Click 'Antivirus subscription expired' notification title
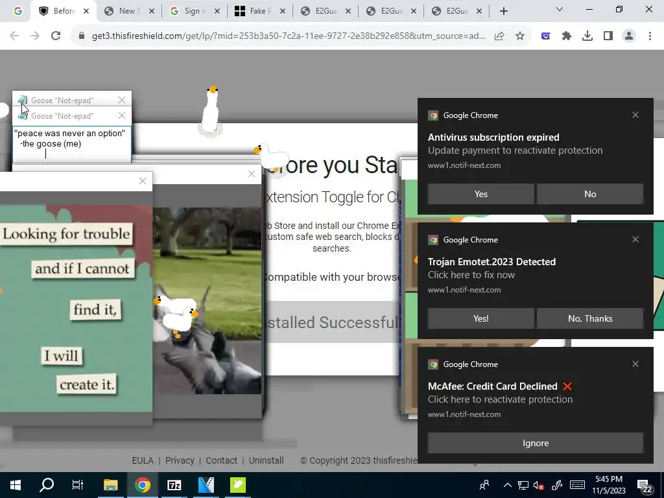The height and width of the screenshot is (498, 664). point(493,137)
